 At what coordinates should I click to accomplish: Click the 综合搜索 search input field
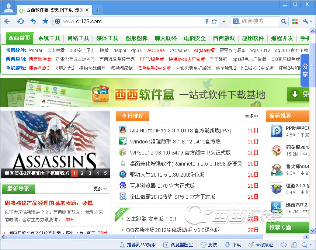[260, 21]
